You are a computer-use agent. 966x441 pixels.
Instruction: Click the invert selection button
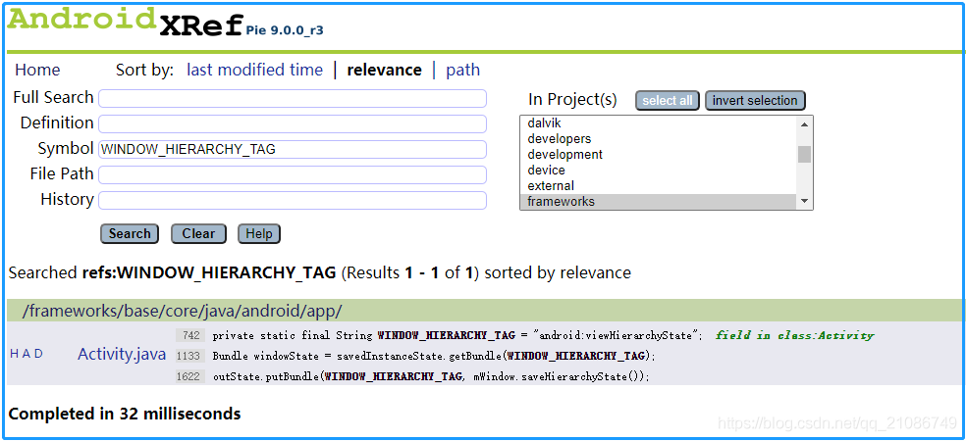(x=755, y=101)
